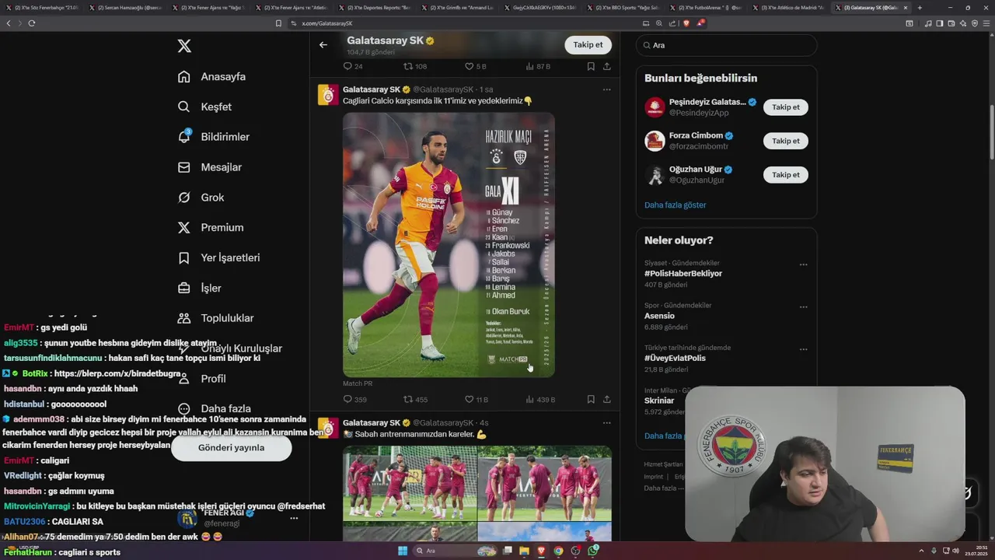Open the blerp.com link in chat
The width and height of the screenshot is (995, 560).
(x=117, y=373)
